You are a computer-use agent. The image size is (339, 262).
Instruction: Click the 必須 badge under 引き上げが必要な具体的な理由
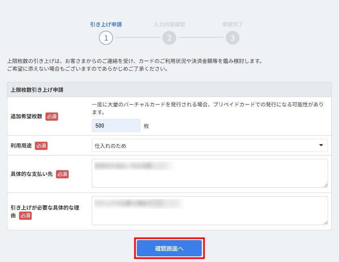(x=25, y=216)
